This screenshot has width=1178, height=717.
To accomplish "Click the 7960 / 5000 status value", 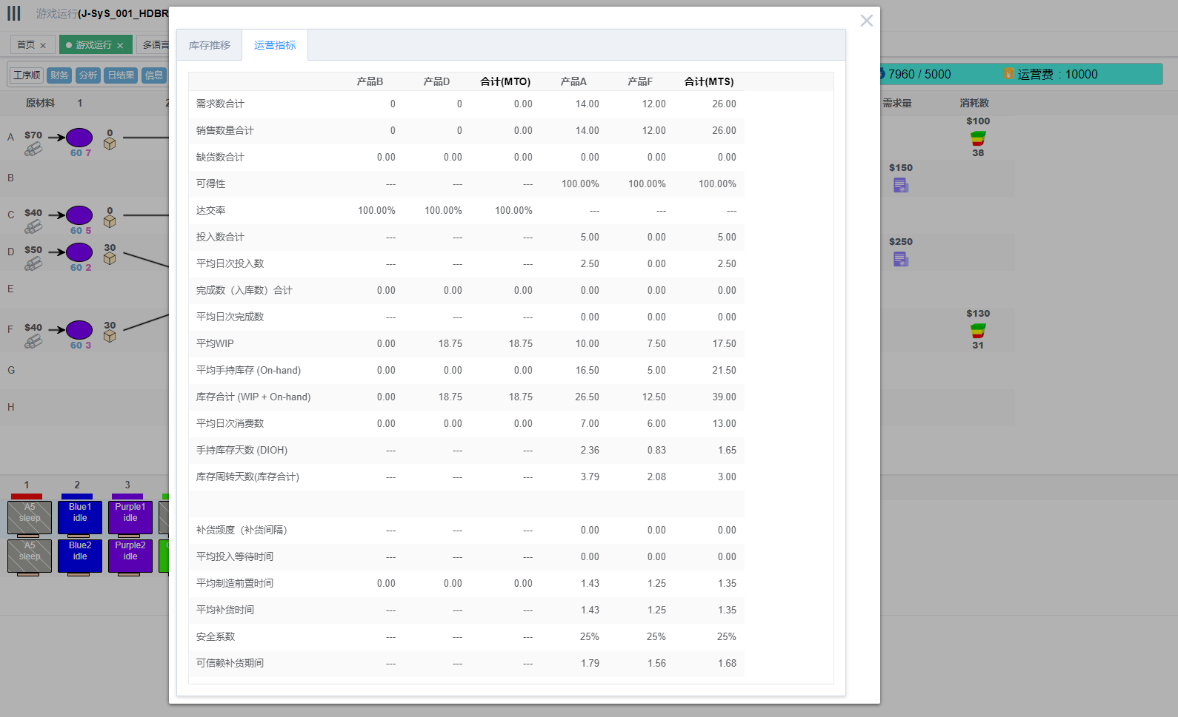I will coord(919,74).
